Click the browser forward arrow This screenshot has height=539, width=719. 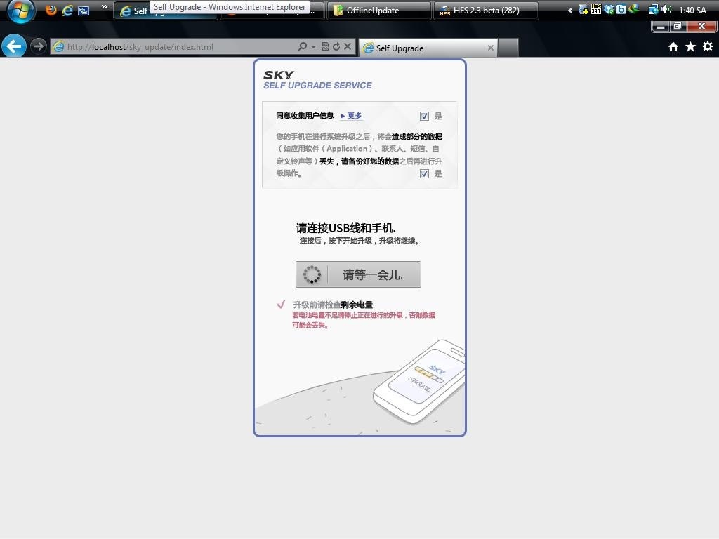(39, 46)
